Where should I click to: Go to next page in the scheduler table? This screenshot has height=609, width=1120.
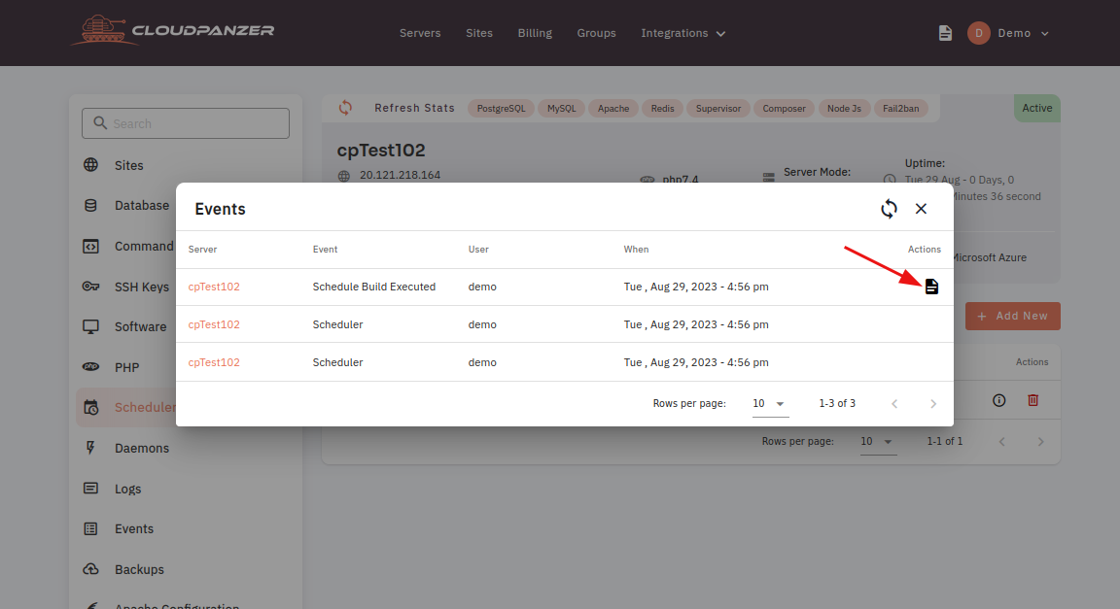pyautogui.click(x=1040, y=442)
